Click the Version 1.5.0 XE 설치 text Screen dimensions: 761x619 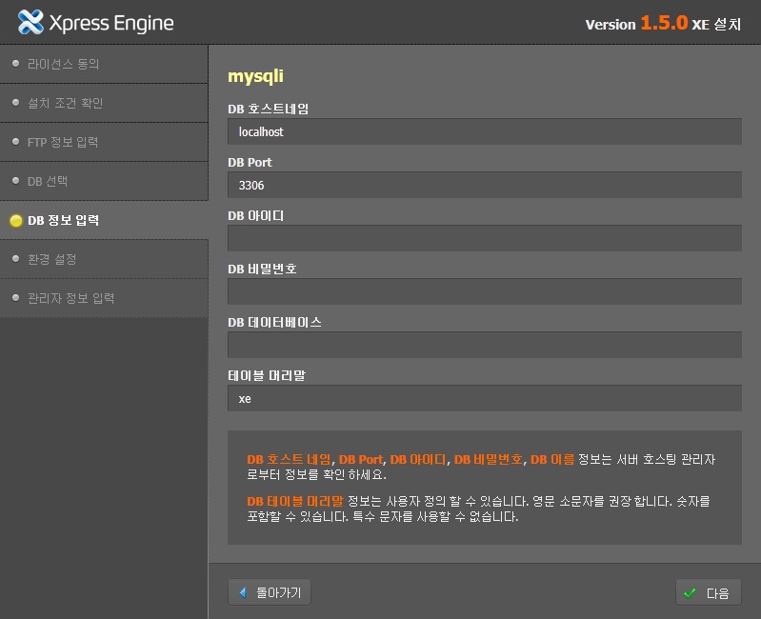[663, 23]
